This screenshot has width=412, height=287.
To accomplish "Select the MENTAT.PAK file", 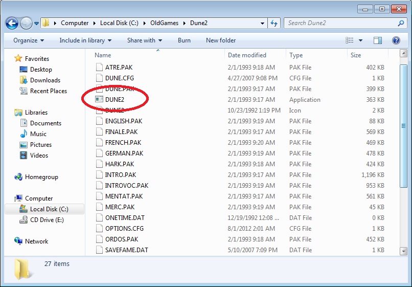I will pyautogui.click(x=124, y=196).
